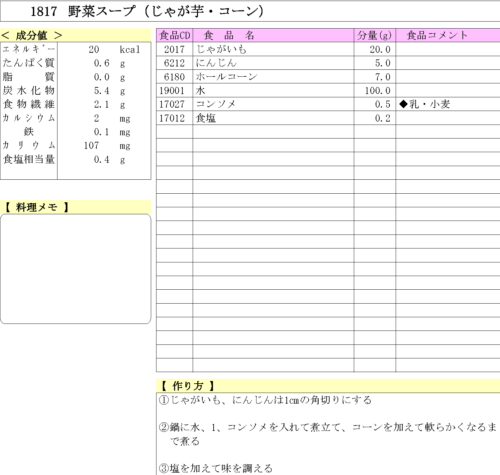Click the 料理メモ section header

click(x=37, y=207)
